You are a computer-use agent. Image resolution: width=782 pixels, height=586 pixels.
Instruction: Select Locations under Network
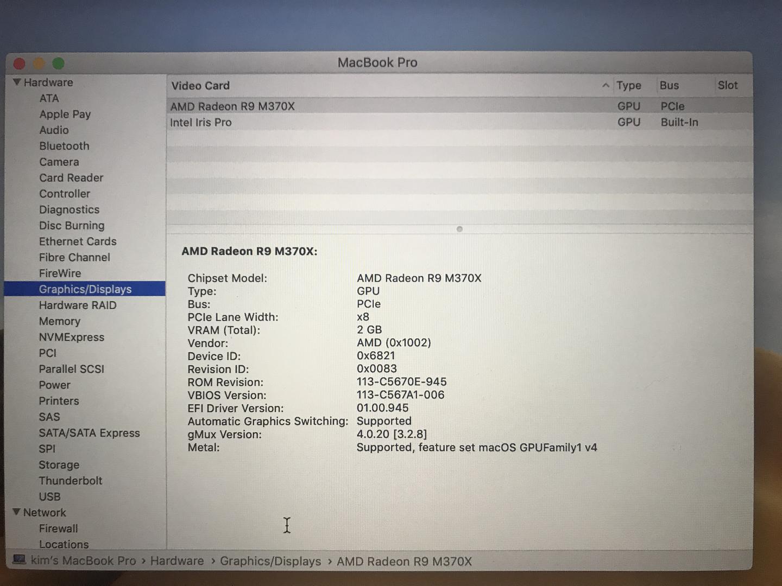(x=64, y=544)
